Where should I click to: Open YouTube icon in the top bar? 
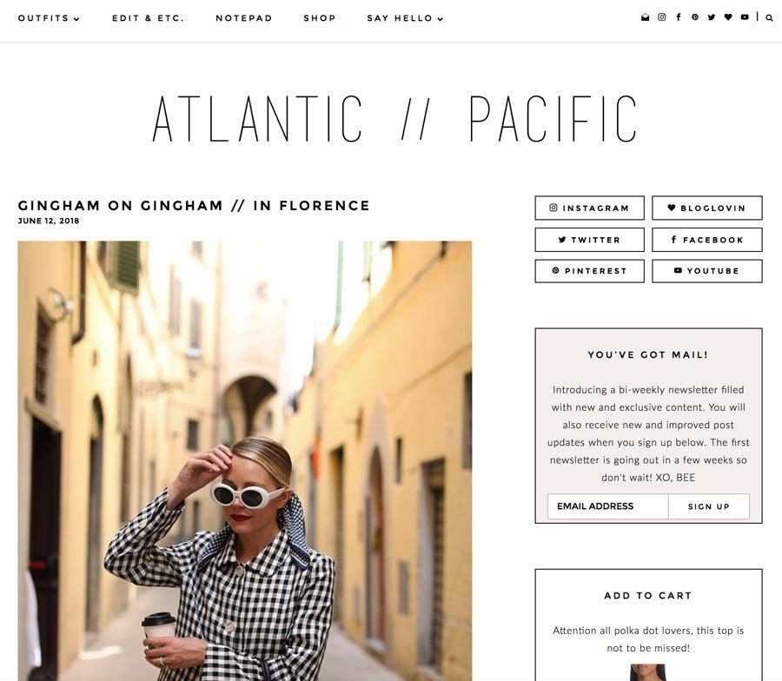point(745,17)
